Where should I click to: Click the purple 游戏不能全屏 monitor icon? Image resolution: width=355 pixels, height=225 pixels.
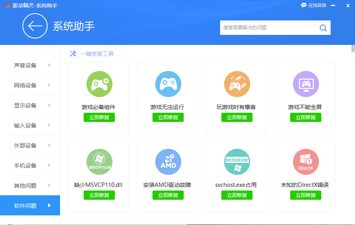[x=306, y=84]
